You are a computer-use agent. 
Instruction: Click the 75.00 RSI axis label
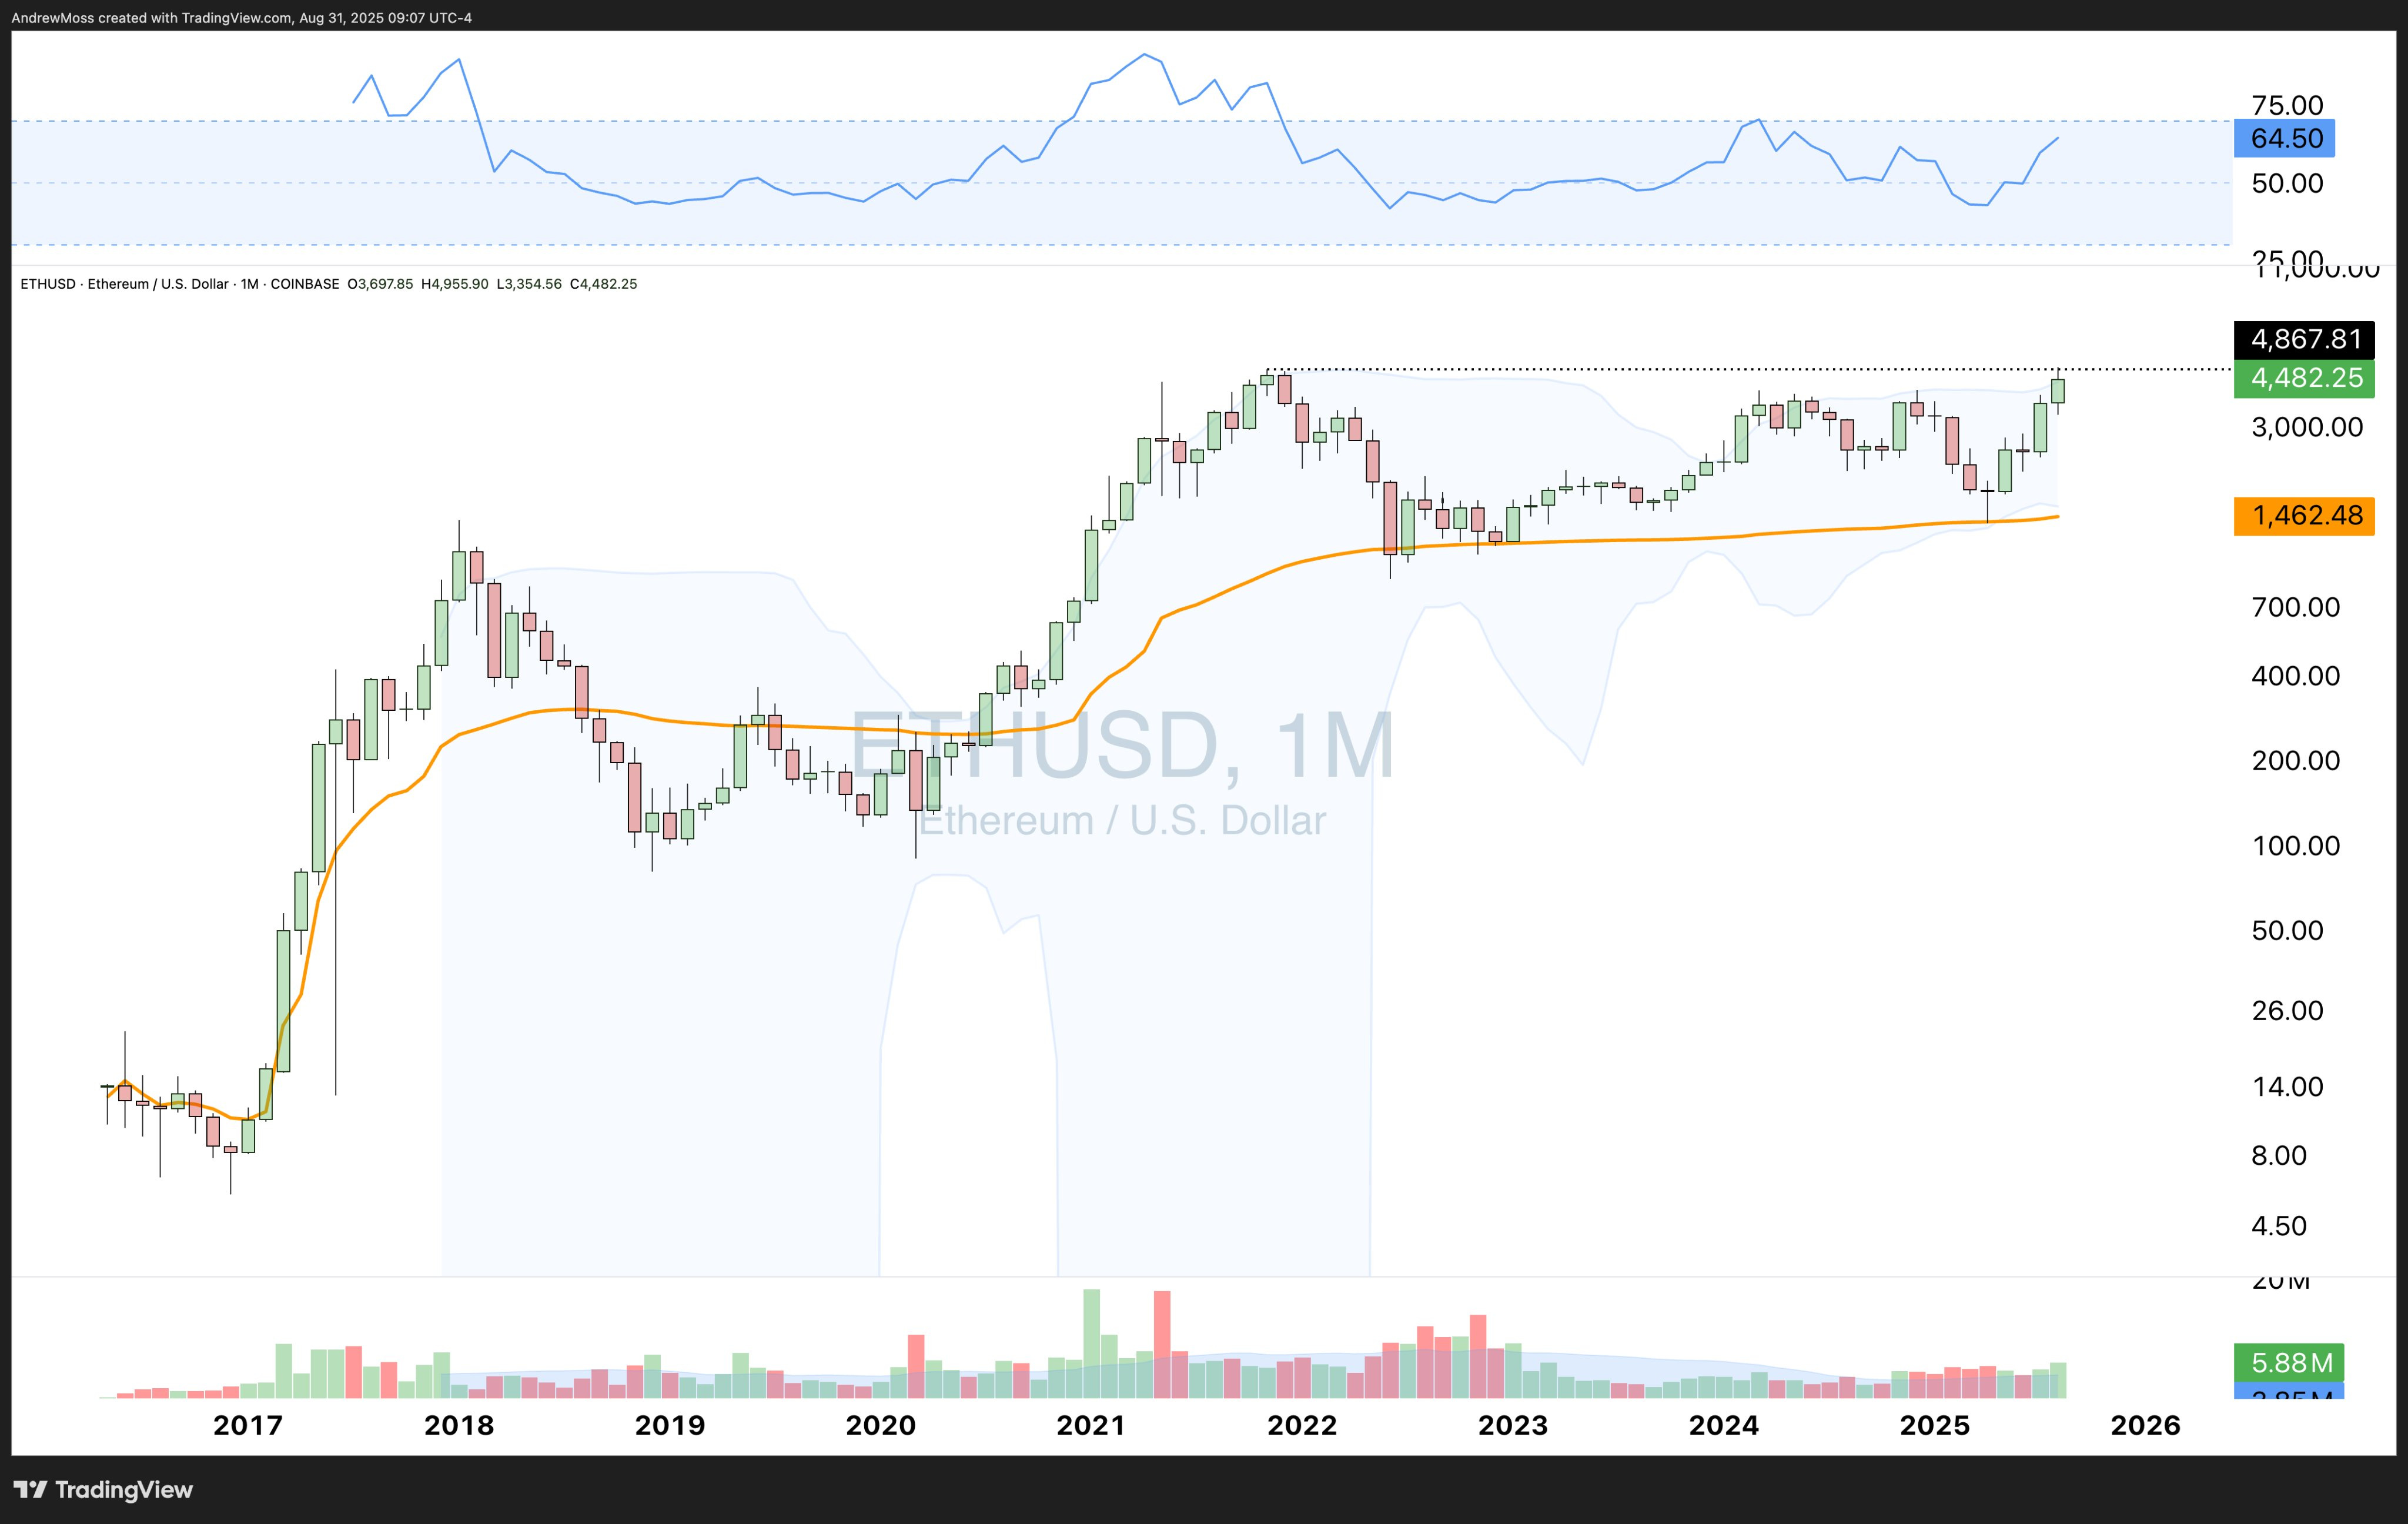[x=2287, y=105]
